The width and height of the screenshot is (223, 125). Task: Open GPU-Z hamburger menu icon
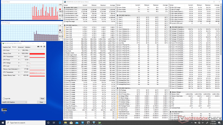tap(44, 47)
